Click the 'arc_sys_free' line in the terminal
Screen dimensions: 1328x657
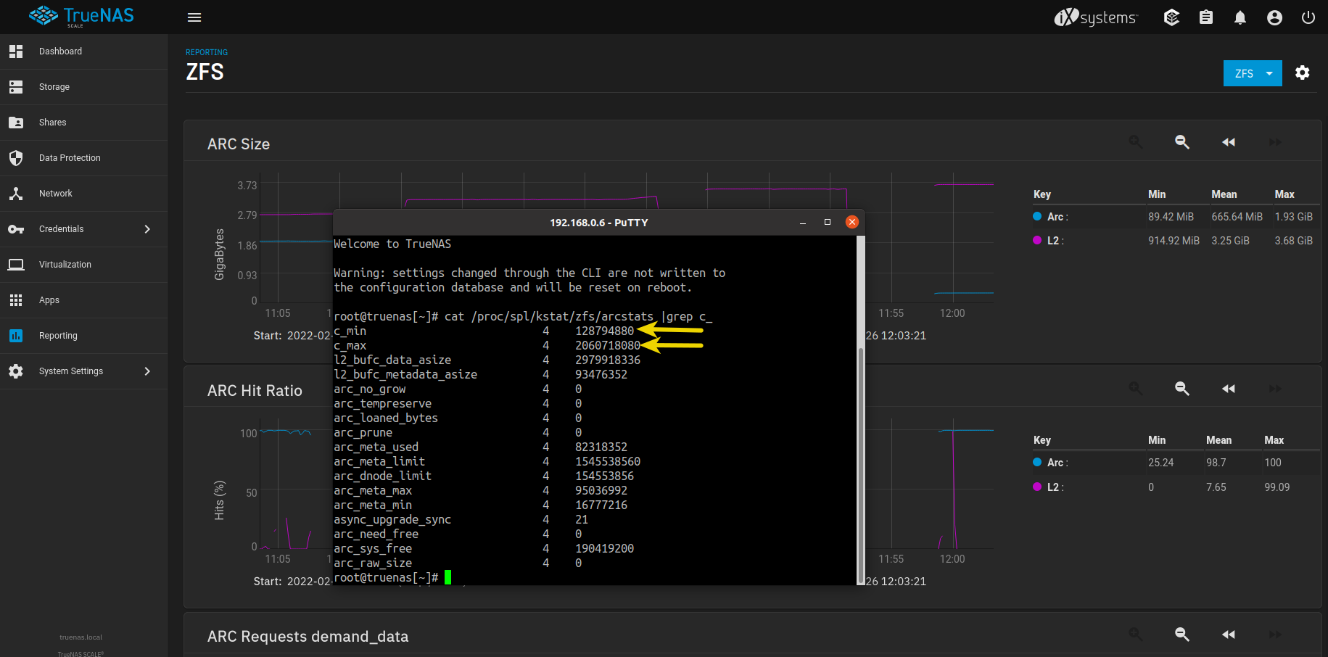[484, 549]
